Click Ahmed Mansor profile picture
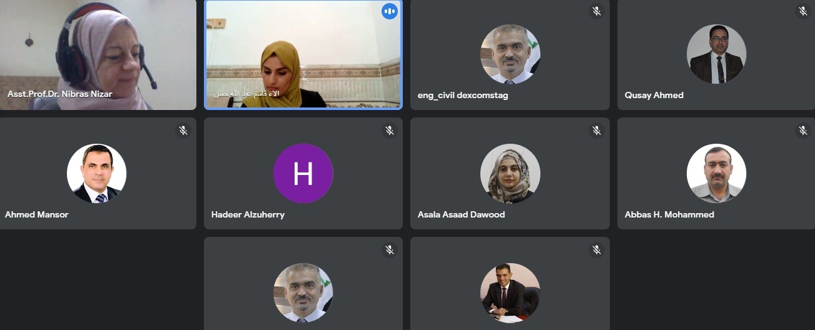Image resolution: width=815 pixels, height=330 pixels. (97, 174)
